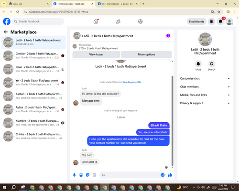
Task: Go back using the Marketplace arrow
Action: click(6, 32)
